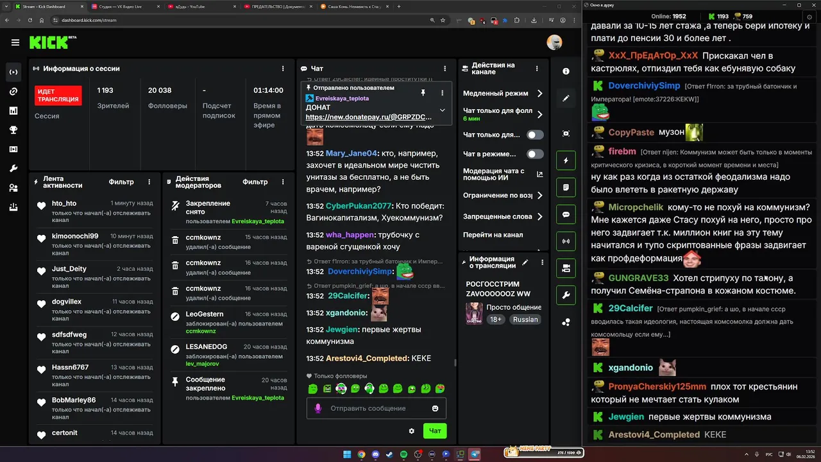
Task: Open session info panel three-dot menu
Action: click(283, 68)
